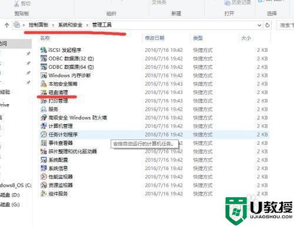Viewport: 294px width, 226px height.
Task: Navigate to 控制面板 in breadcrumb
Action: (38, 25)
